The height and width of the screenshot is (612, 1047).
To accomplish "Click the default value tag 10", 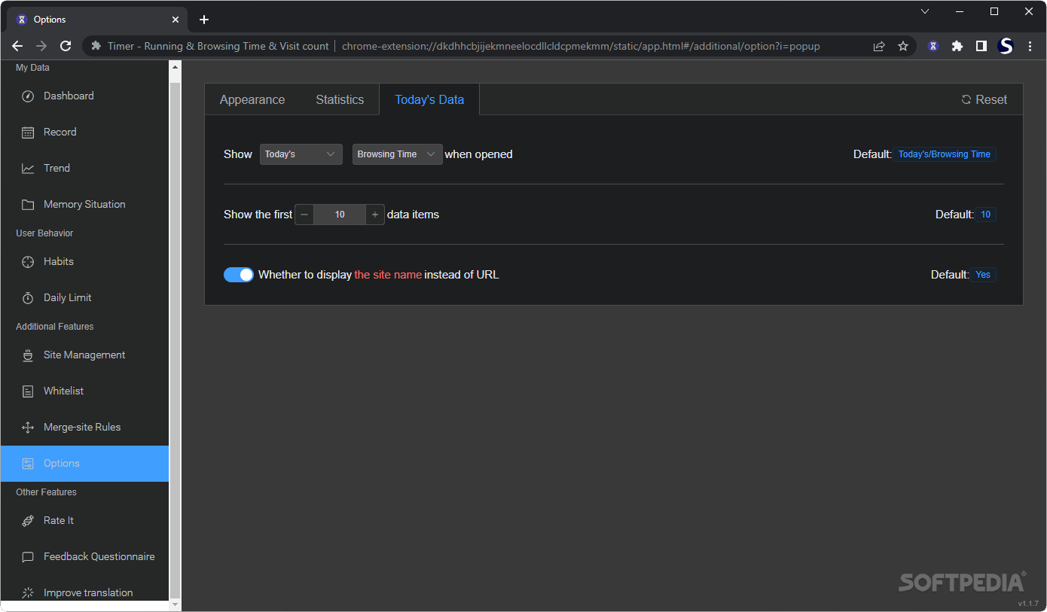I will click(986, 215).
